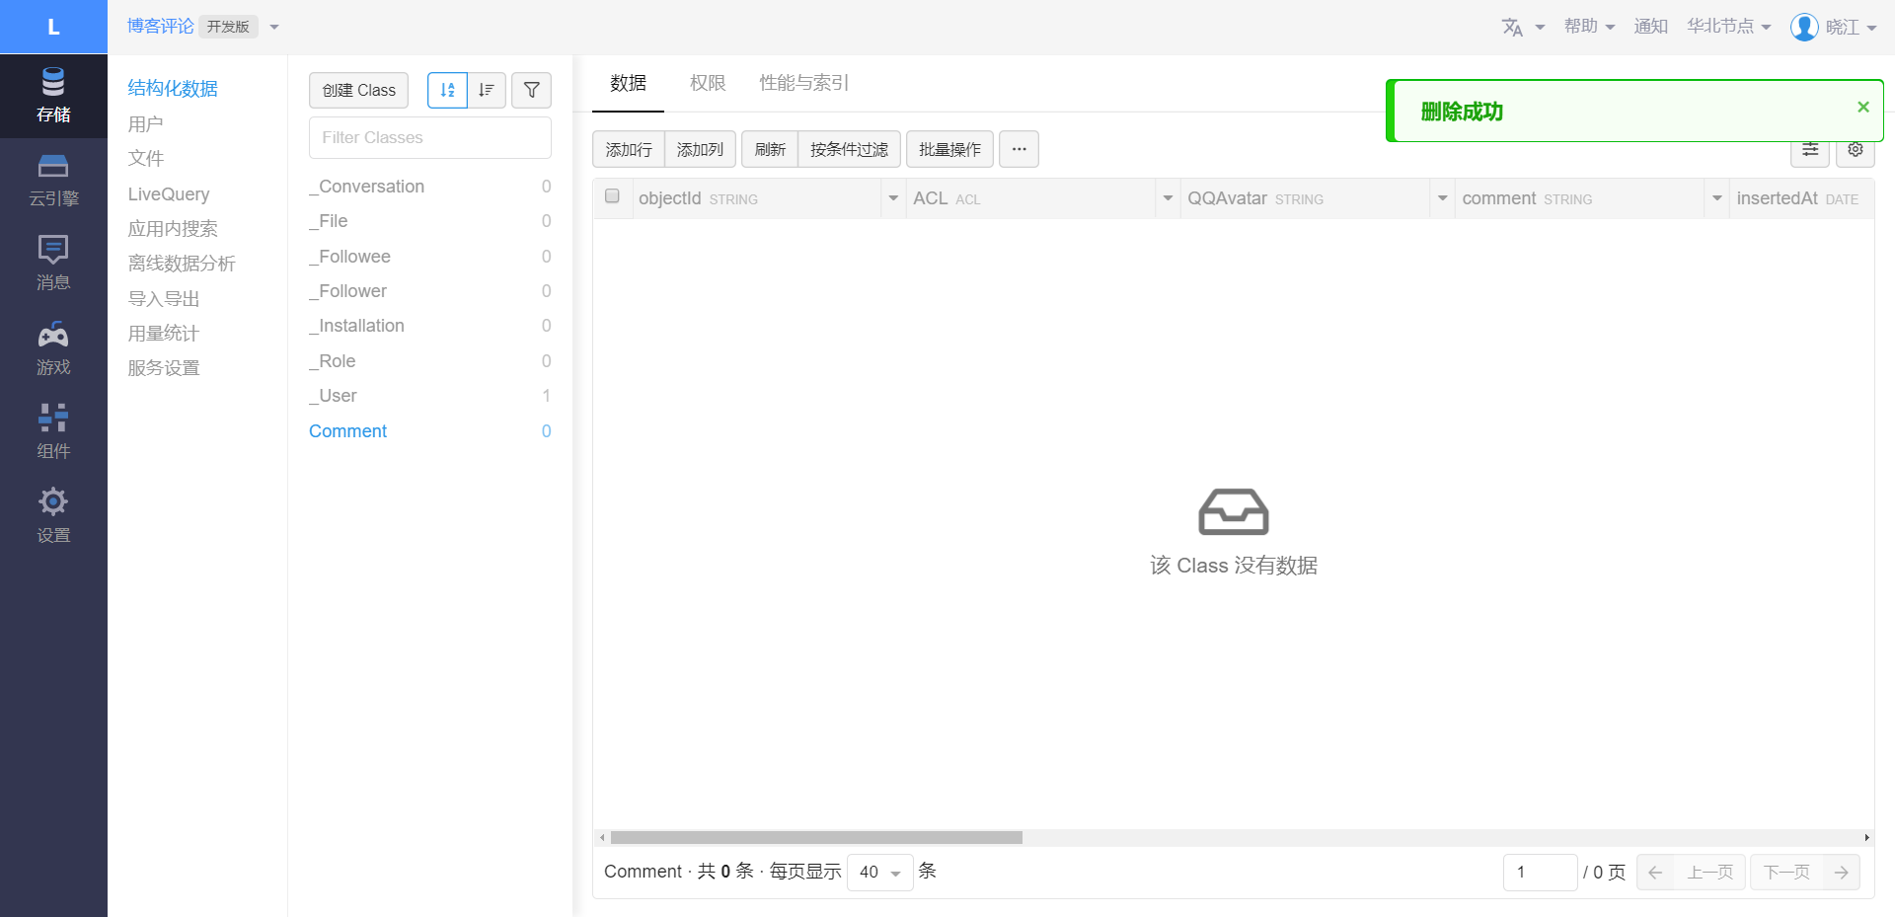Switch to the 性能与索引 tab
Screen dimensions: 1895x917
click(x=803, y=83)
